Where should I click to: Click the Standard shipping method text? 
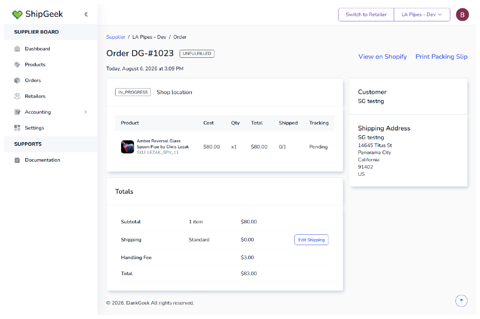199,240
